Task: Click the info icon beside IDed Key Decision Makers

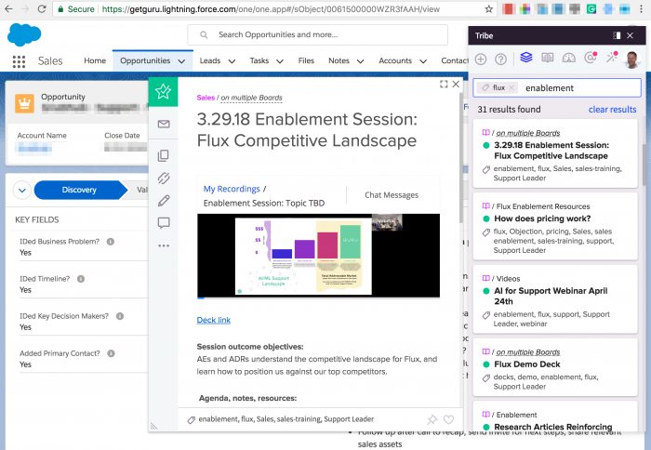Action: click(120, 316)
